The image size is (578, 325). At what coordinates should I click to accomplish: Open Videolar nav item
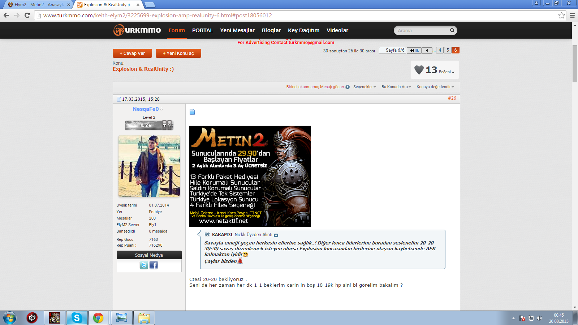337,30
